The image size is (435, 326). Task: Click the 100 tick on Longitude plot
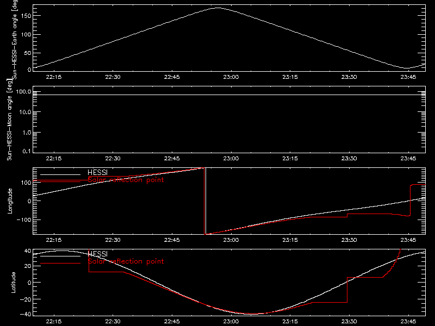(26, 183)
